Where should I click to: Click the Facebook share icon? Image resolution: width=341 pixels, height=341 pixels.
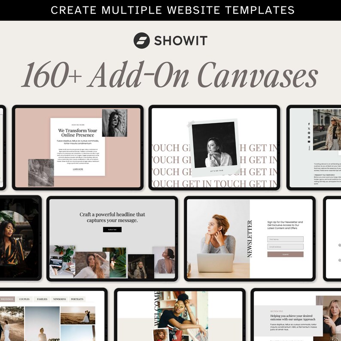pyautogui.click(x=309, y=124)
